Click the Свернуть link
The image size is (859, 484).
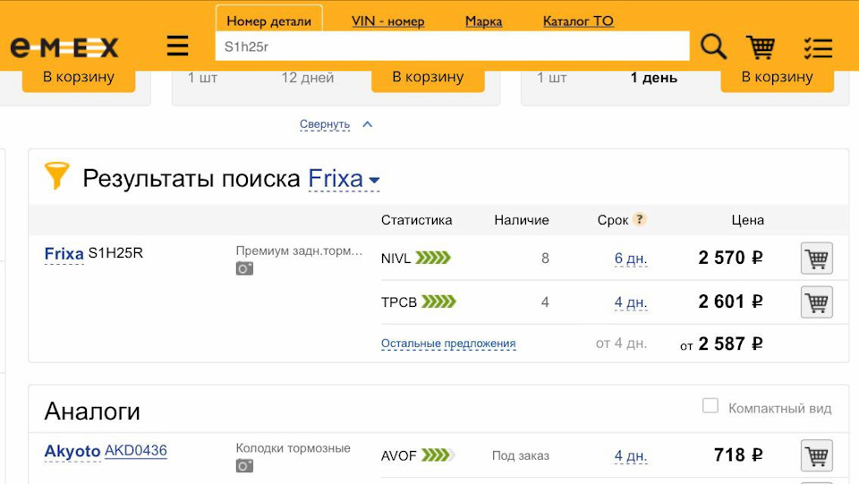pos(324,124)
